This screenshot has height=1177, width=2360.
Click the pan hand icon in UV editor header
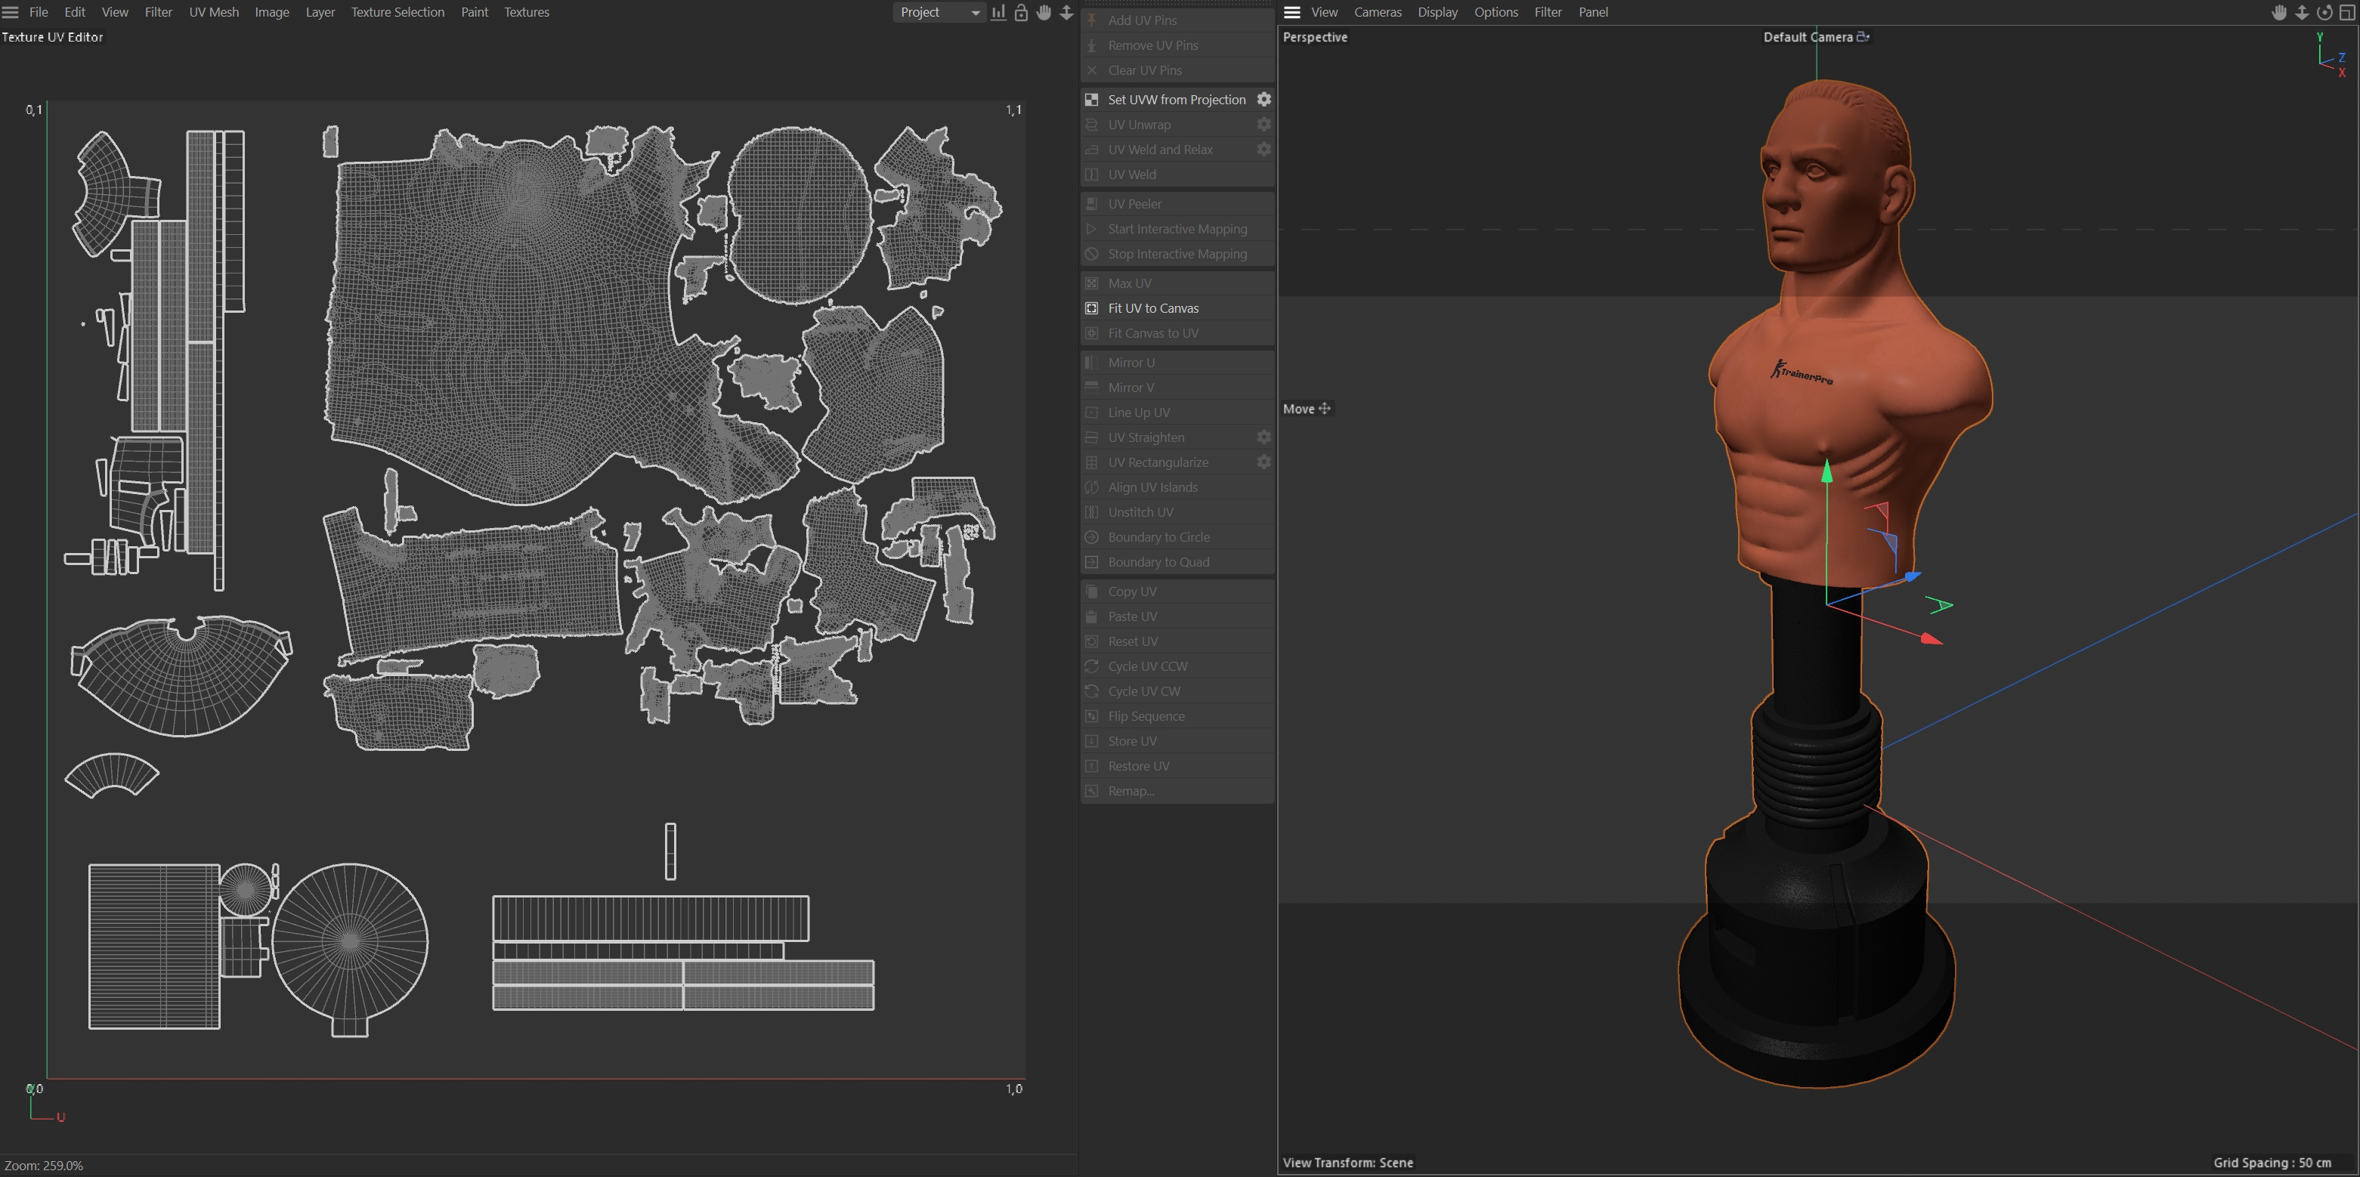point(1044,12)
